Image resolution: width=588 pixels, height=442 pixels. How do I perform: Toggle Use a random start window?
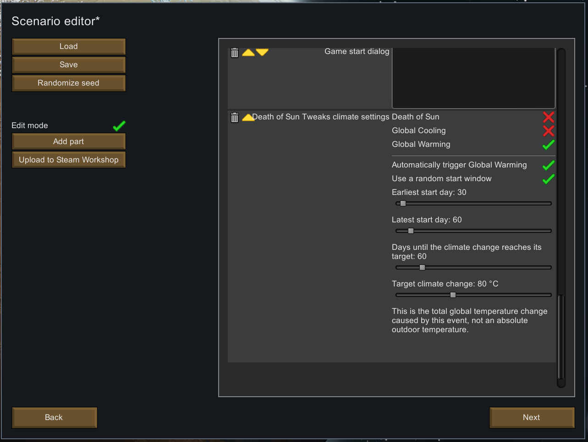tap(549, 179)
